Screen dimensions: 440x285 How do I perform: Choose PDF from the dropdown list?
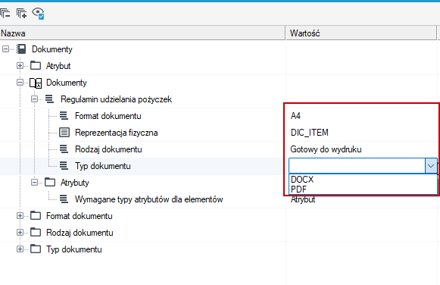pyautogui.click(x=299, y=189)
